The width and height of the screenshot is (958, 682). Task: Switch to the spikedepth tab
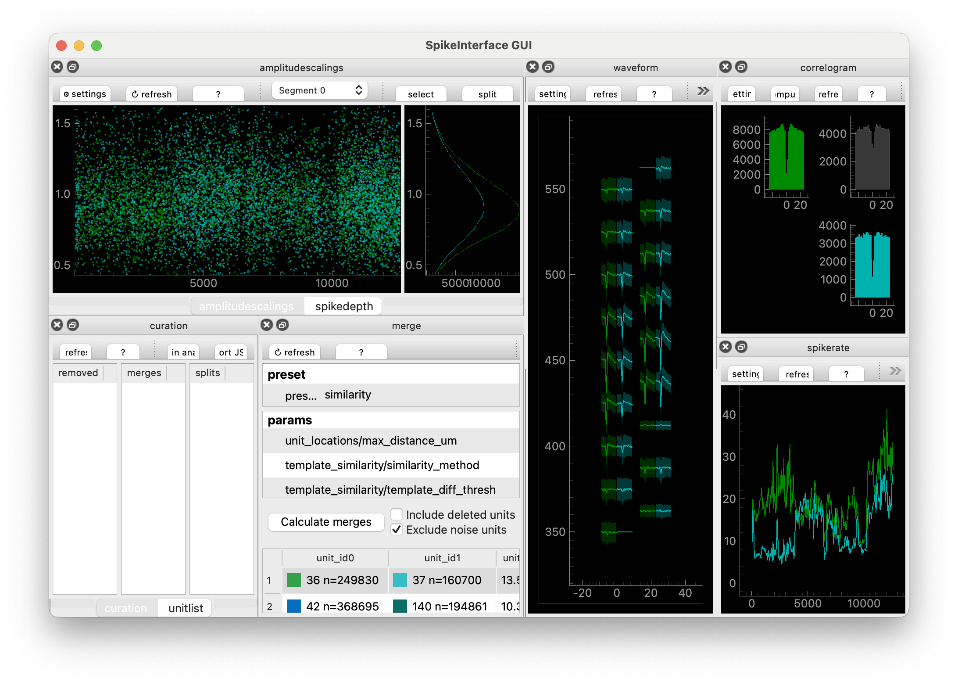tap(344, 306)
